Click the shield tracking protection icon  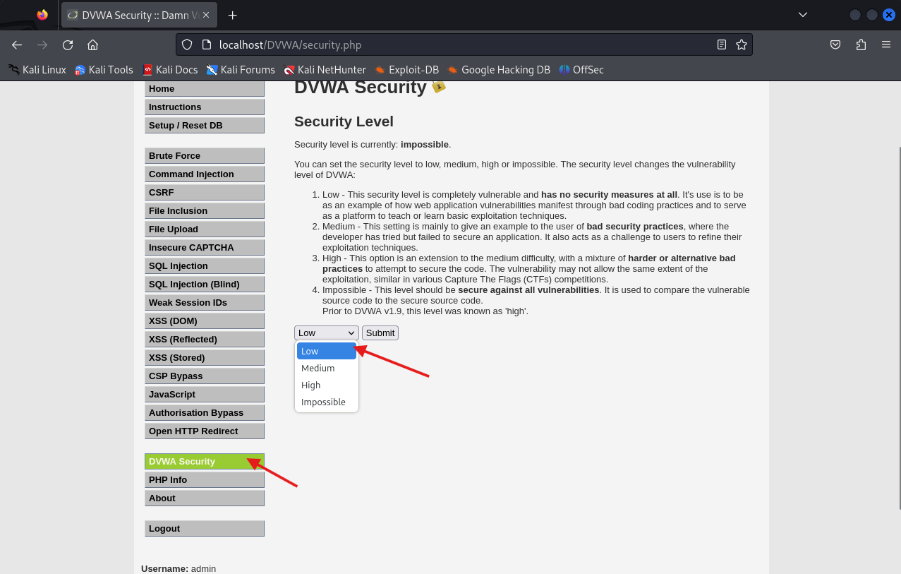[187, 44]
